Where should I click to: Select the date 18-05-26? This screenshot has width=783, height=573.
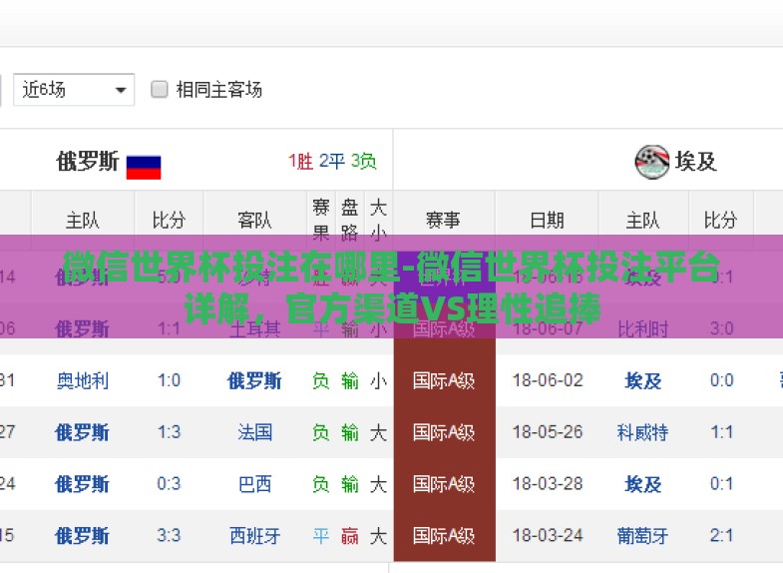pos(548,432)
